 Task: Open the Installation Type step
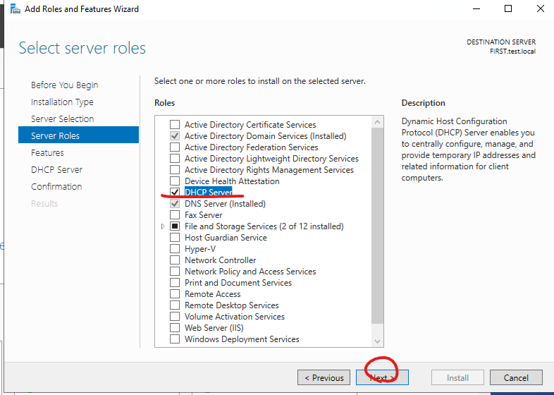coord(62,102)
